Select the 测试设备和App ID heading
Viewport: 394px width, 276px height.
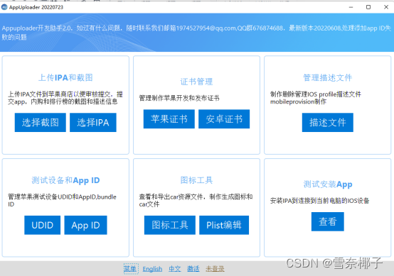pos(65,180)
